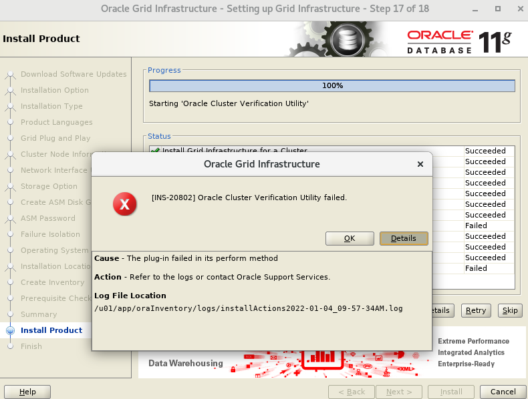The image size is (528, 399).
Task: Retry the failed installation step
Action: 475,310
